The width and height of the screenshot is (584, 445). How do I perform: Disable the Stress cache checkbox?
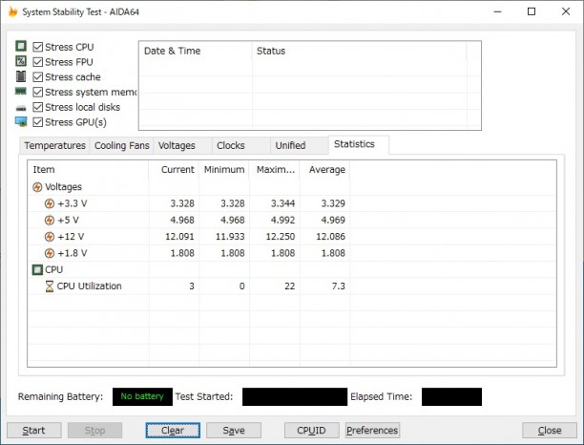coord(38,77)
